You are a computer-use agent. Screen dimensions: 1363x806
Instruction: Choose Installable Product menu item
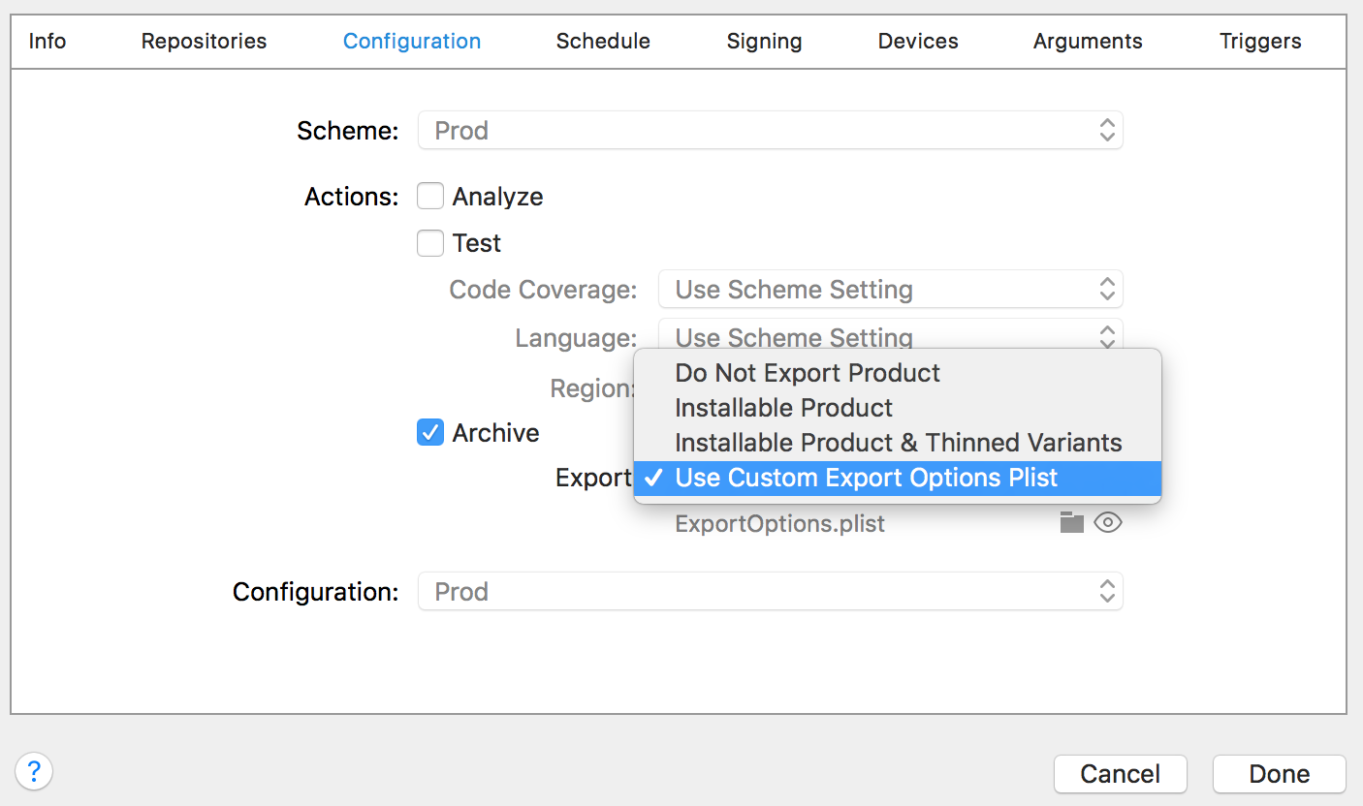tap(783, 408)
